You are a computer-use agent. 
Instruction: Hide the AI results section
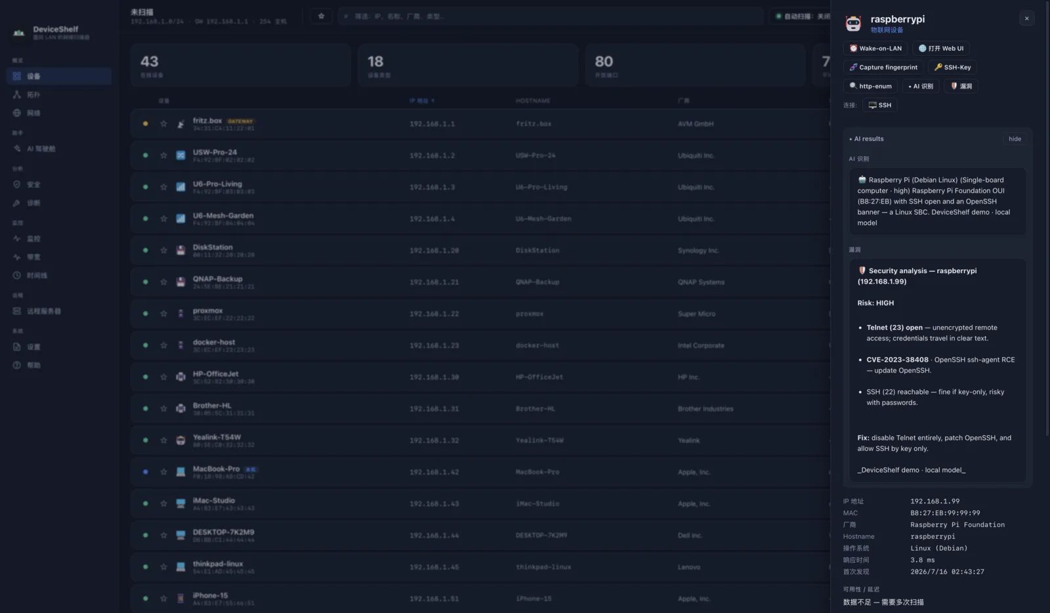1015,138
